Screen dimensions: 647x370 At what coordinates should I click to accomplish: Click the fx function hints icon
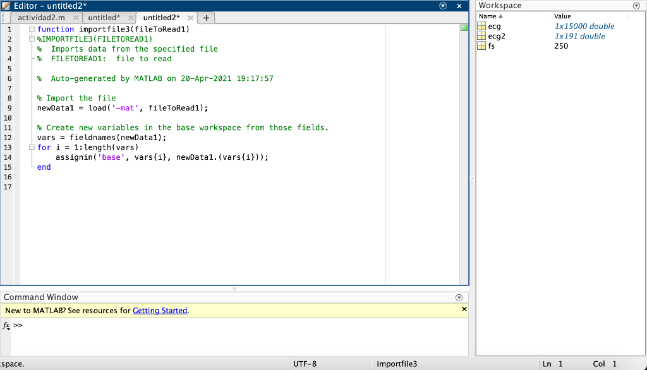tap(5, 325)
